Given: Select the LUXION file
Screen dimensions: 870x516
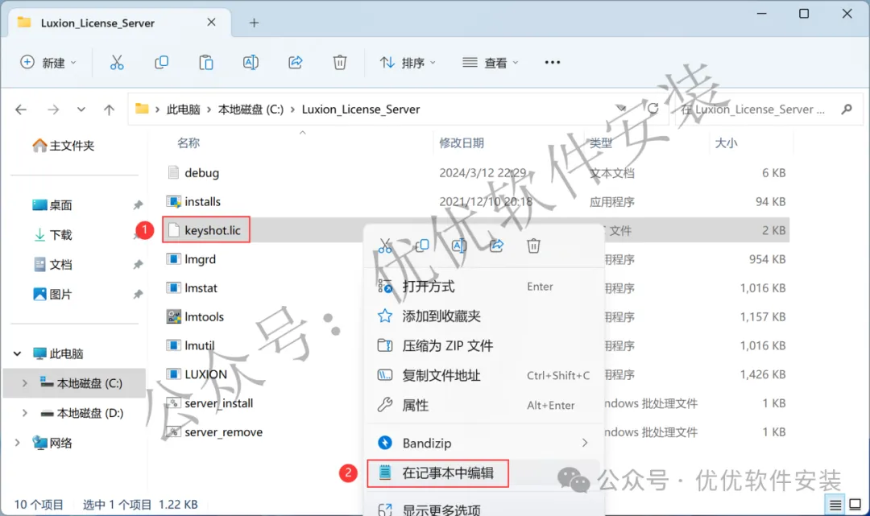Looking at the screenshot, I should click(206, 374).
